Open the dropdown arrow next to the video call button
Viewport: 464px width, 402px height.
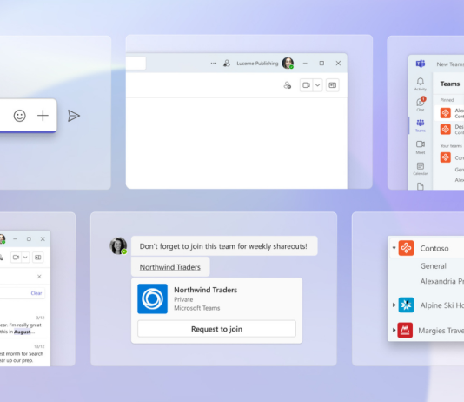(x=317, y=85)
